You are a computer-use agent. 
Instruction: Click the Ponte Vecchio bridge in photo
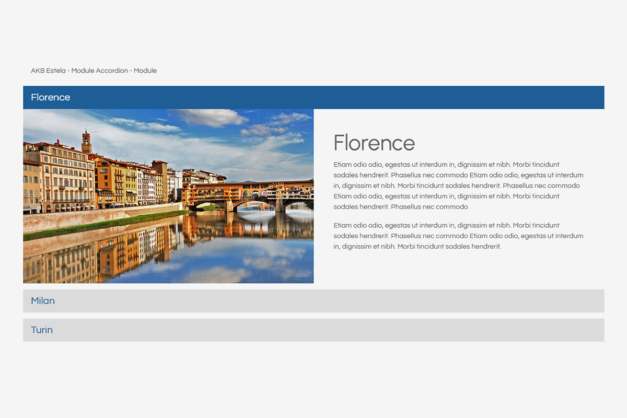click(251, 193)
